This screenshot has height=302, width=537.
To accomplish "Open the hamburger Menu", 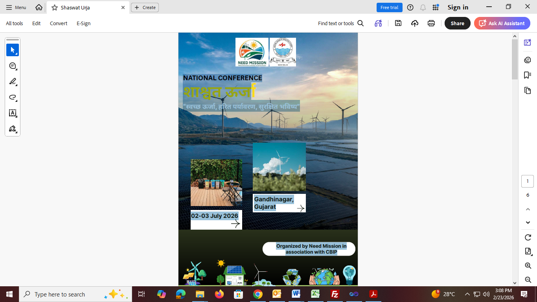I will click(x=16, y=7).
